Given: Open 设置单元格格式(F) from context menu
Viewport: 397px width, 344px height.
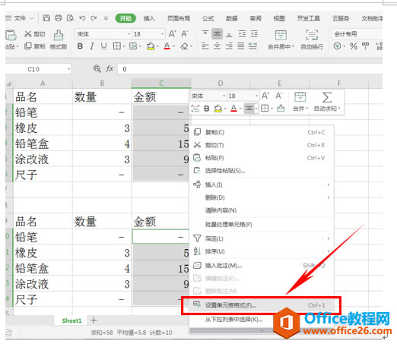Looking at the screenshot, I should coord(262,305).
